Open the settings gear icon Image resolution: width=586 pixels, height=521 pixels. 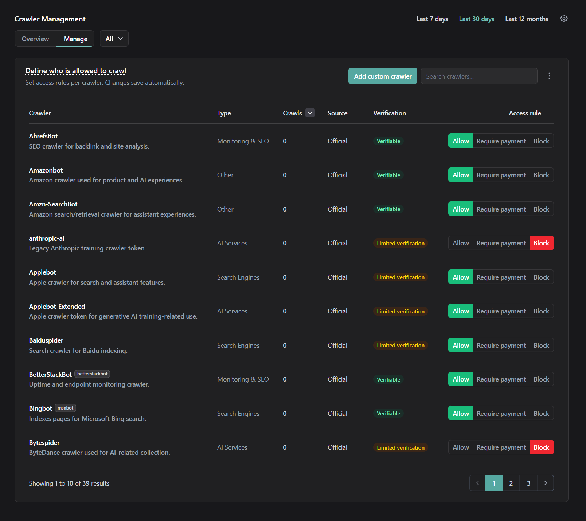564,19
